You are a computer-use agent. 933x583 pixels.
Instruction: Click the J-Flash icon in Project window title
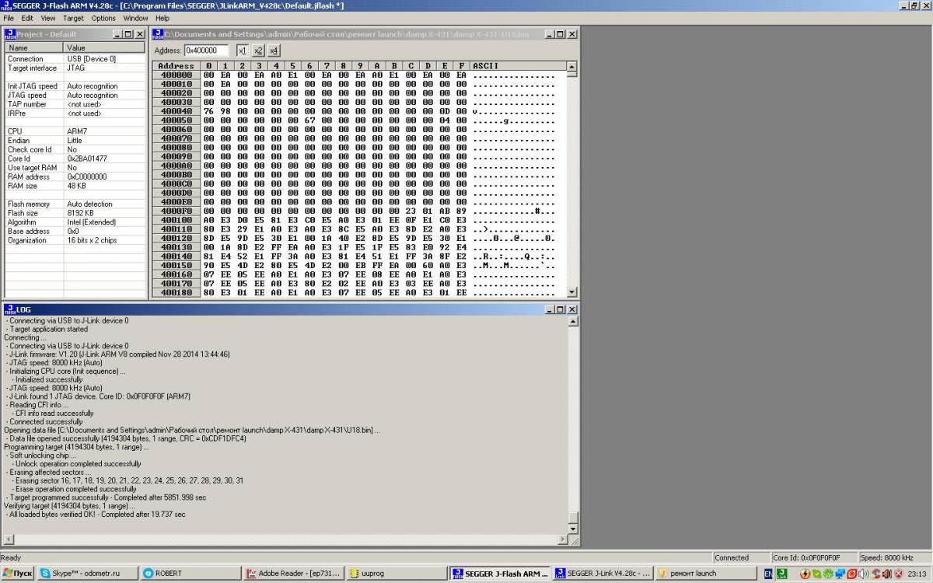point(10,34)
